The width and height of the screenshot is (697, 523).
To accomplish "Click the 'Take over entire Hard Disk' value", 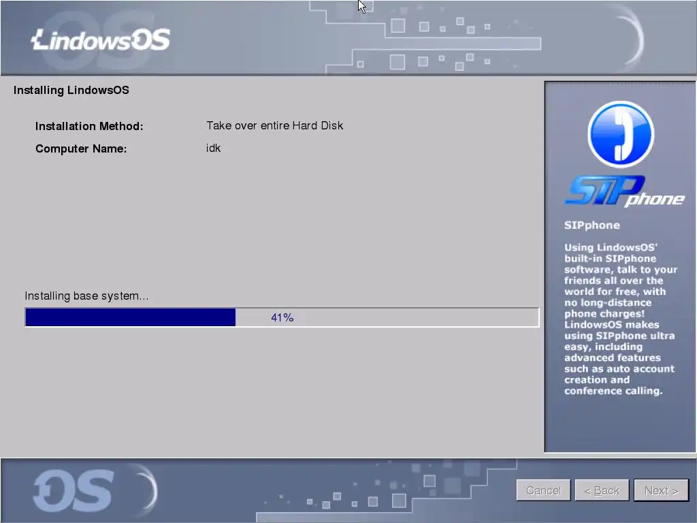I will tap(275, 126).
